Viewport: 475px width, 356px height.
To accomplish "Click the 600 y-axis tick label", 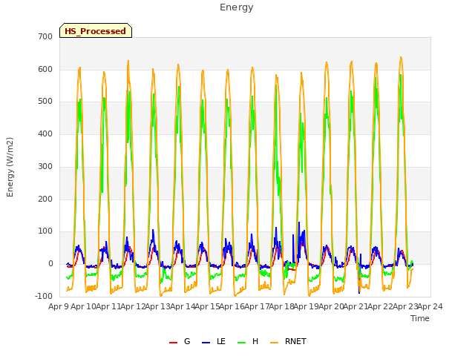I will point(45,69).
